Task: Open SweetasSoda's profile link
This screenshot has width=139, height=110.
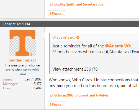Action: click(93, 4)
